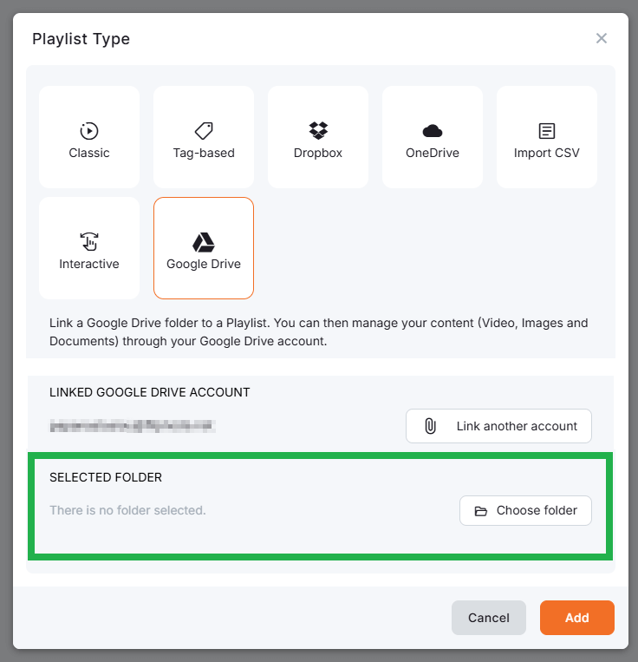638x662 pixels.
Task: Select the Import CSV label
Action: [x=547, y=153]
